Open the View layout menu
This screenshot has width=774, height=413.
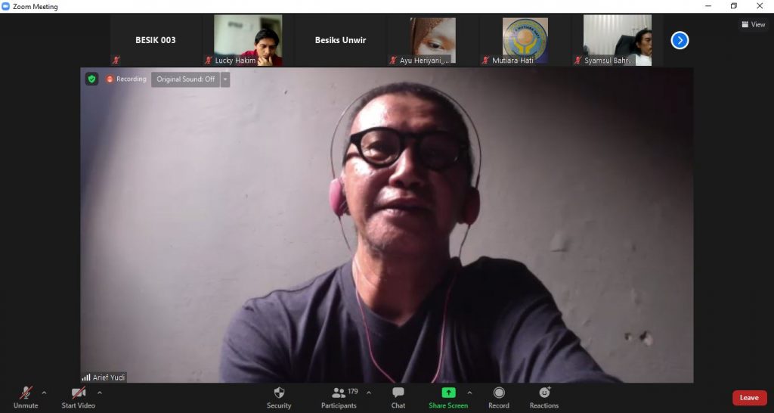tap(753, 24)
